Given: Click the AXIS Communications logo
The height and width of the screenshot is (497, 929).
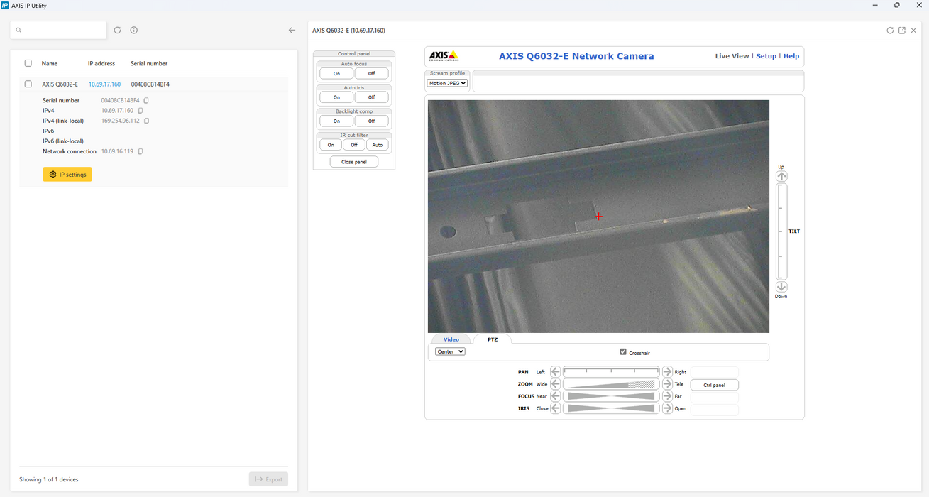Looking at the screenshot, I should tap(444, 56).
